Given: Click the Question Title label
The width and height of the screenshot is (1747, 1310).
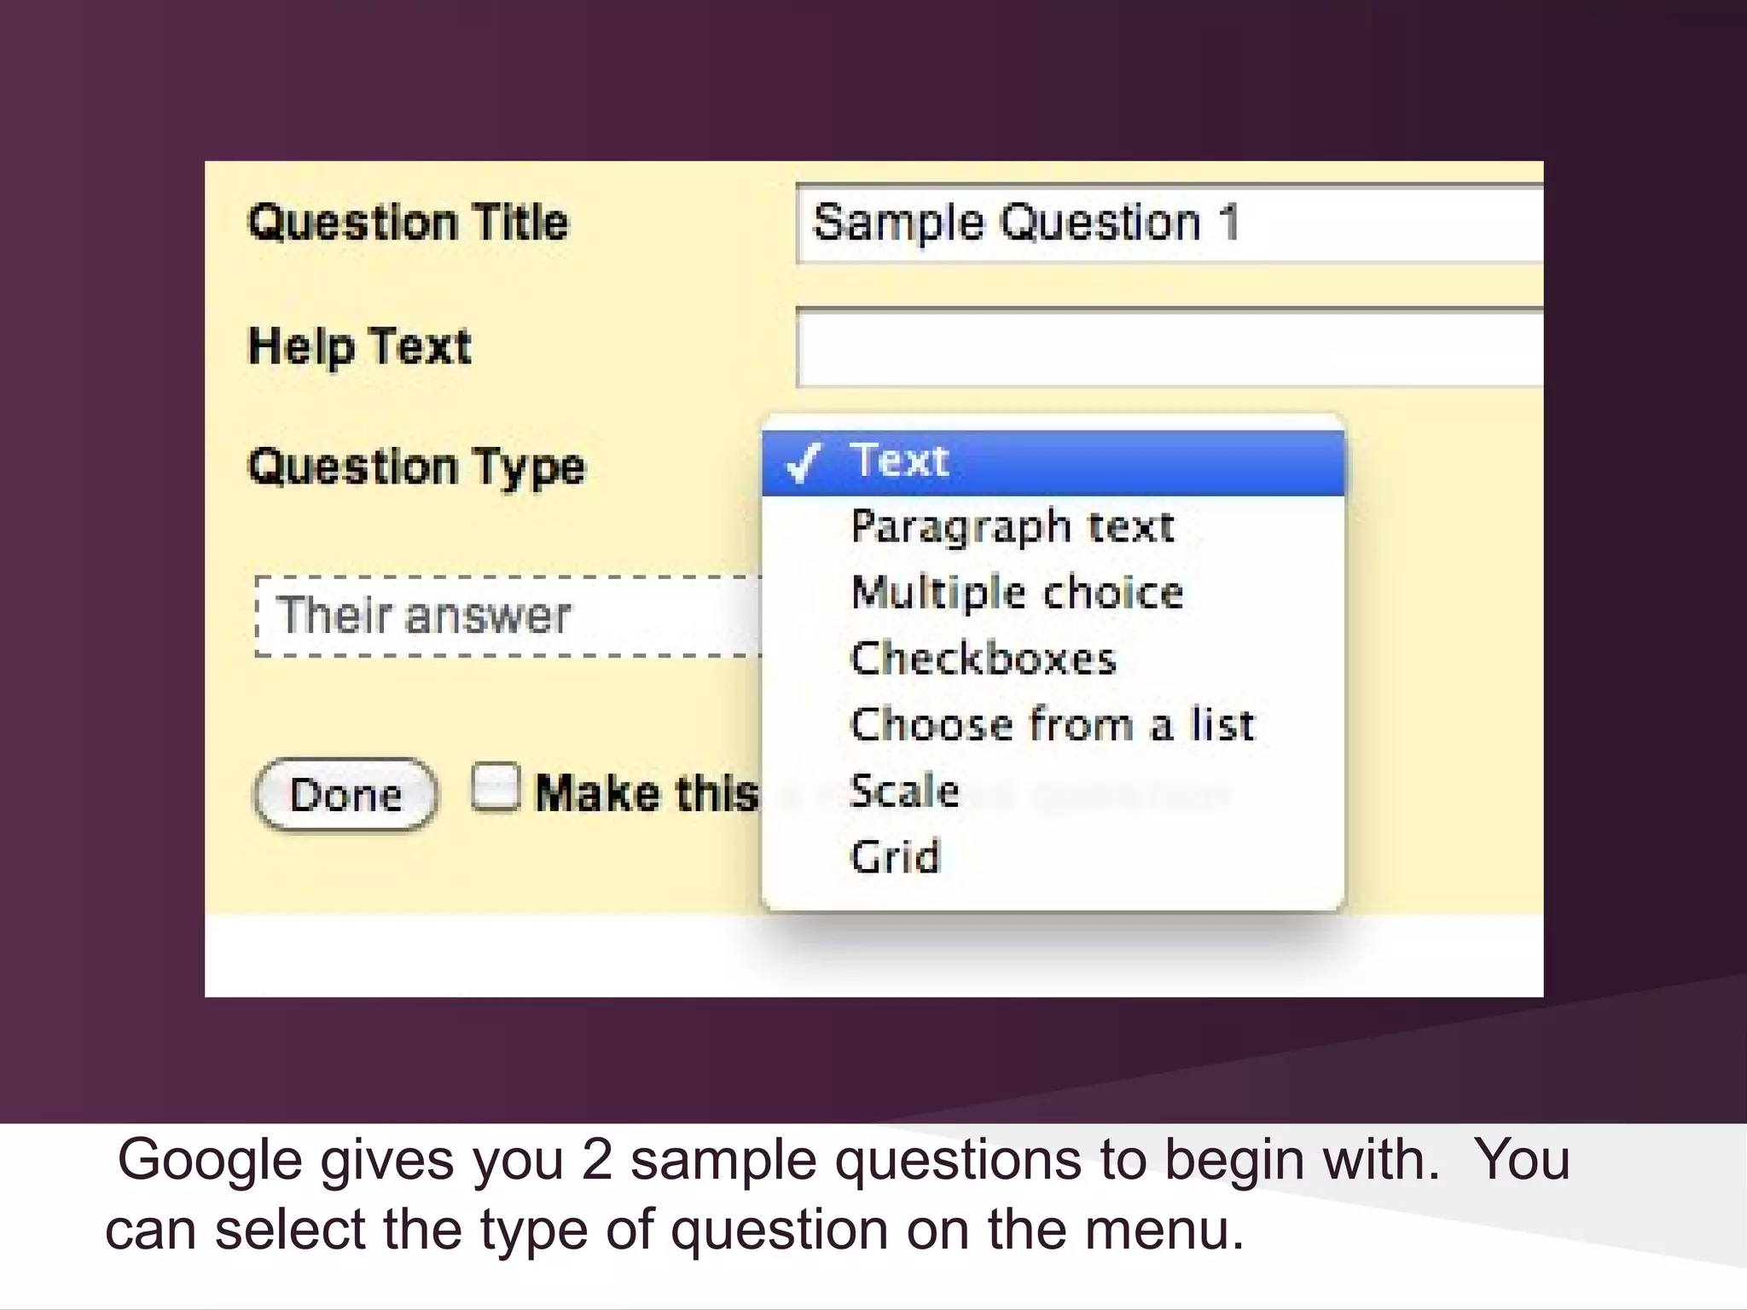Looking at the screenshot, I should tap(408, 223).
